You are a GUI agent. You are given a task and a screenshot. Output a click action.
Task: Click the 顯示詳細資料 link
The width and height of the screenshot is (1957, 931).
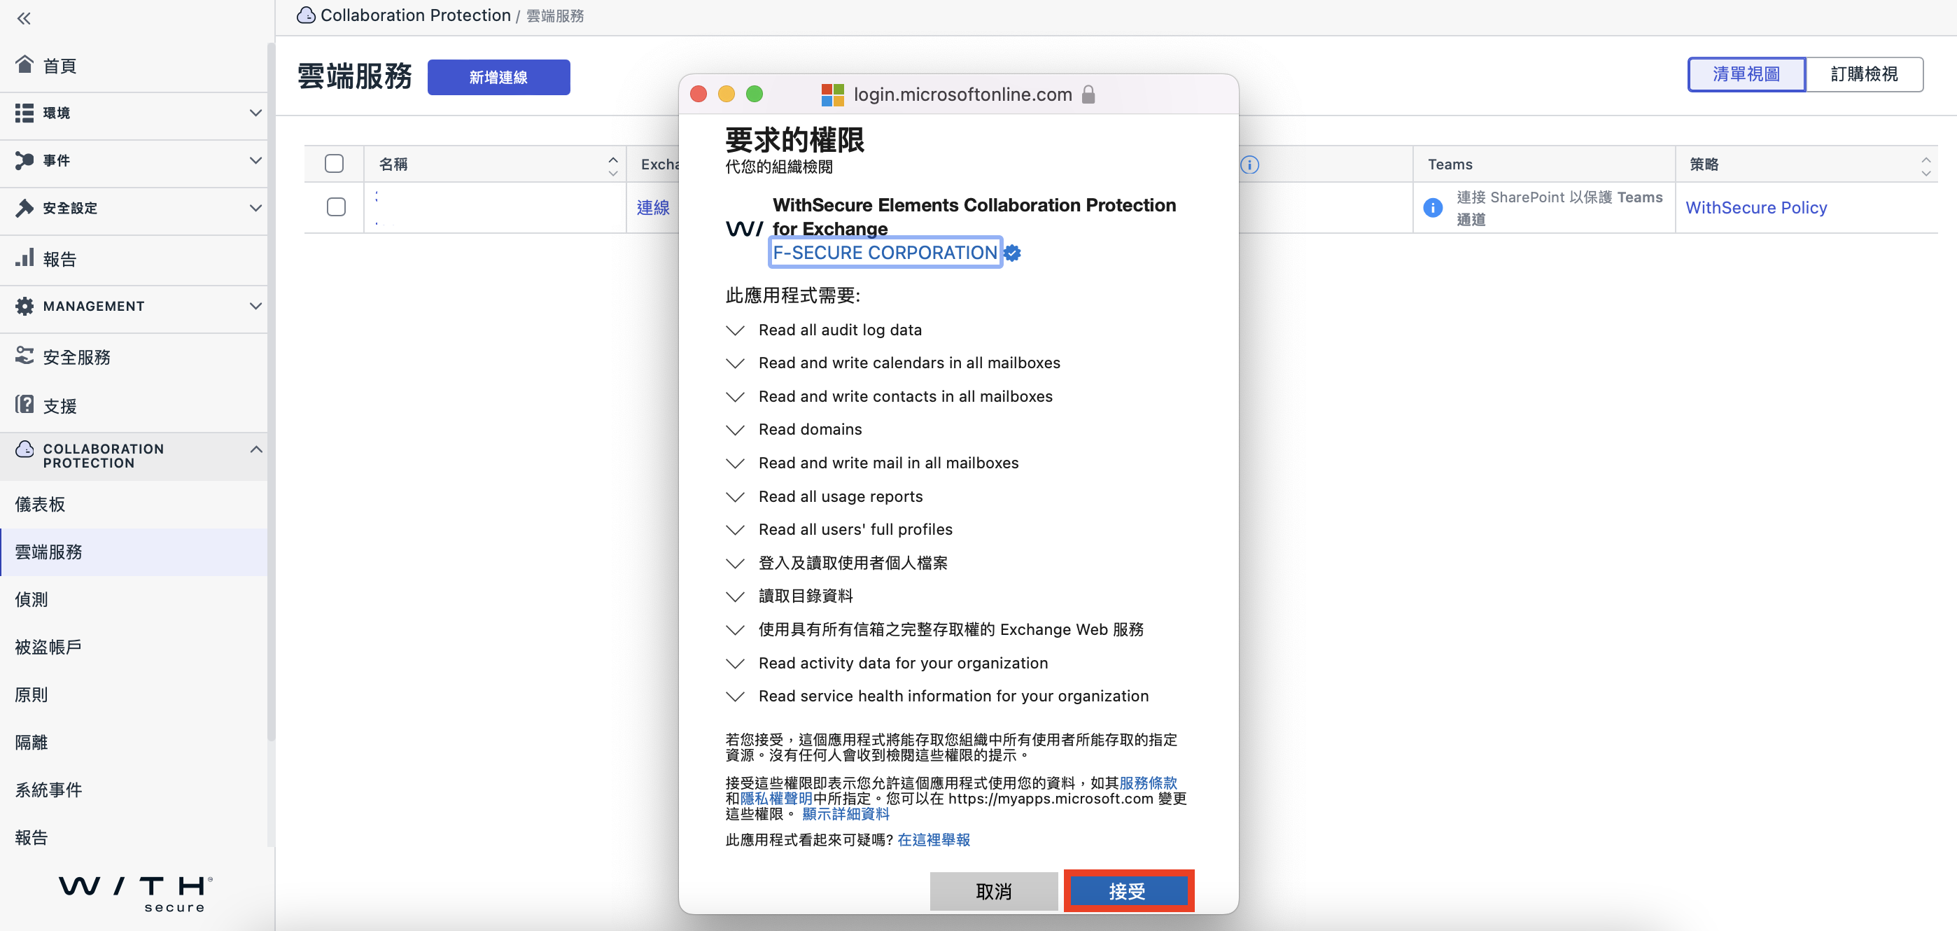coord(846,814)
